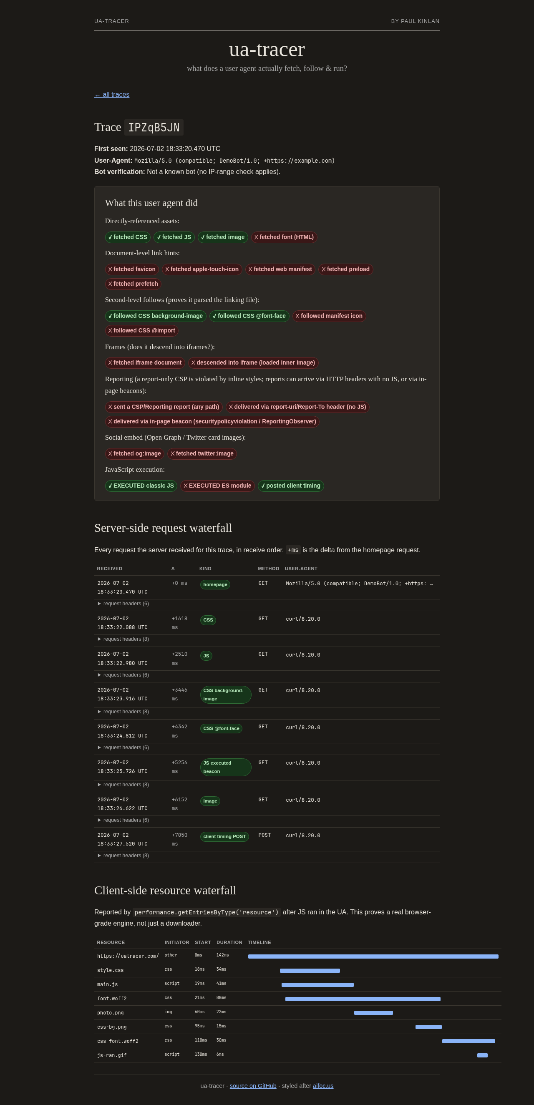
Task: Expand request headers under CSS @font-face row
Action: tap(123, 747)
